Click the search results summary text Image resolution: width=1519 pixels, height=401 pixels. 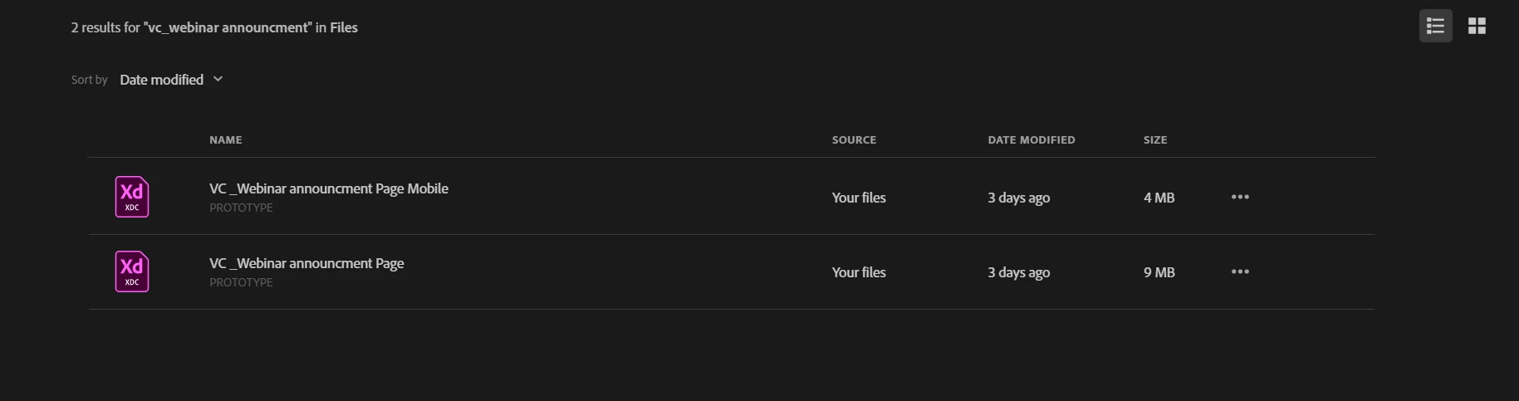point(214,27)
